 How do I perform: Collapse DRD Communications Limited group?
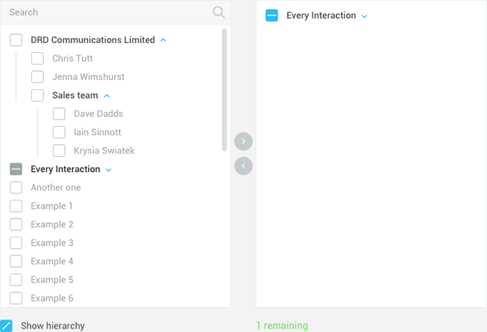[163, 40]
